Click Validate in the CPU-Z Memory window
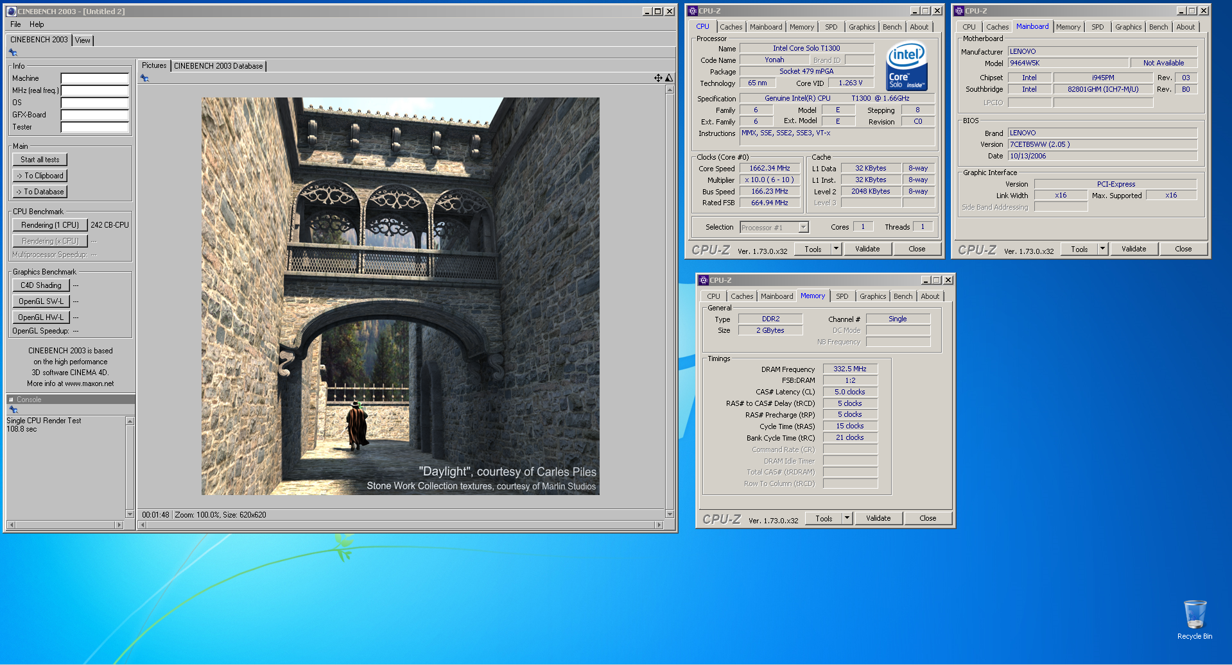 pos(878,518)
